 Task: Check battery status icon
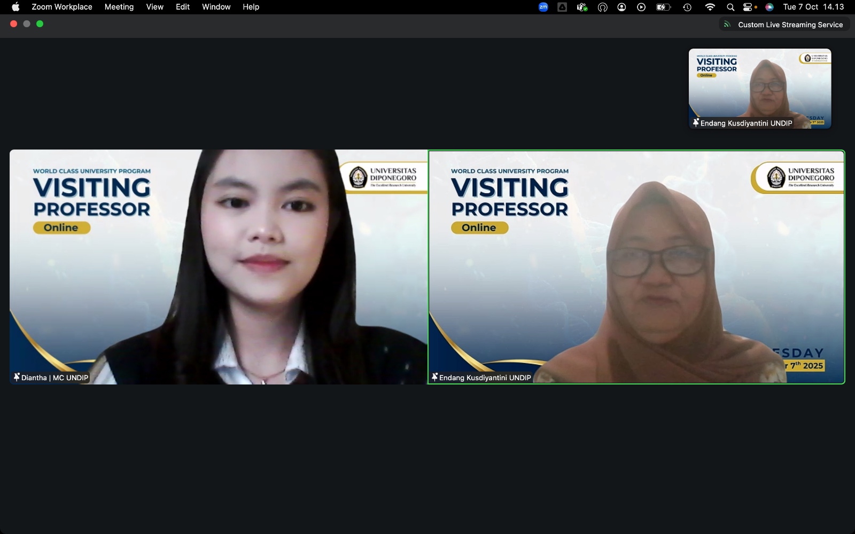pyautogui.click(x=663, y=7)
